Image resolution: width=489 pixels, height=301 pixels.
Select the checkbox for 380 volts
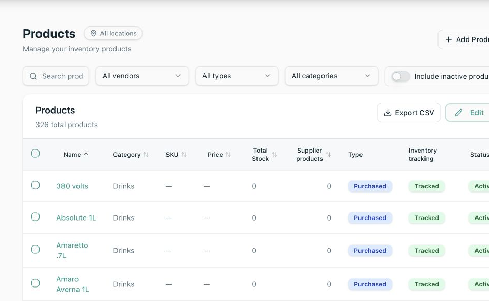[35, 185]
